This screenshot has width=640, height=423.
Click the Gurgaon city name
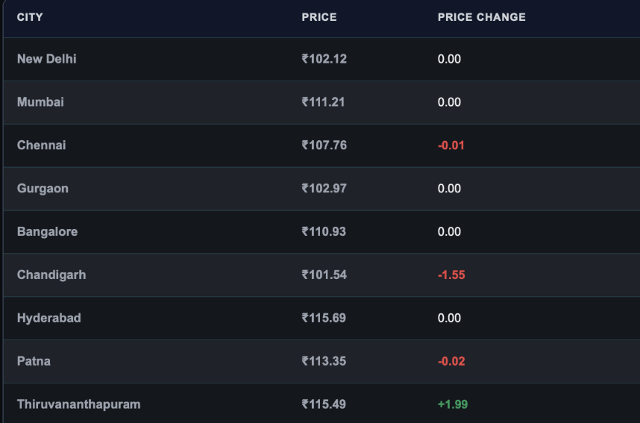pyautogui.click(x=43, y=189)
